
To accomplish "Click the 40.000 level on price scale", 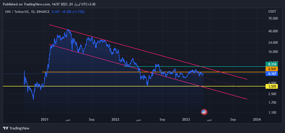I will [272, 31].
